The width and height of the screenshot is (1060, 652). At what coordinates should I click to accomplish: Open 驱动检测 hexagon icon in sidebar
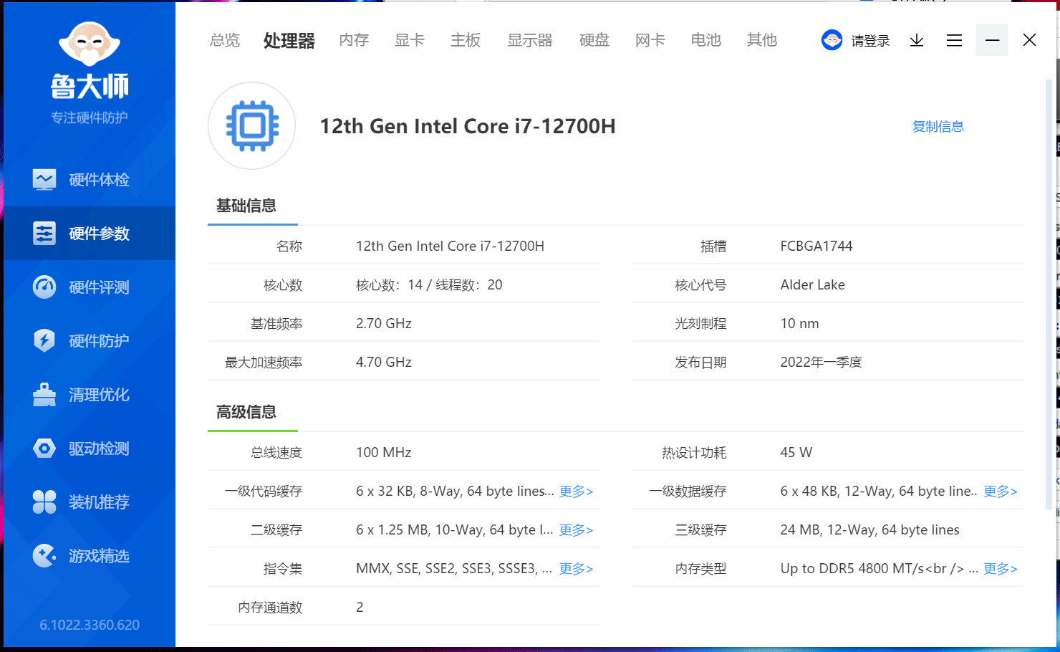(44, 449)
